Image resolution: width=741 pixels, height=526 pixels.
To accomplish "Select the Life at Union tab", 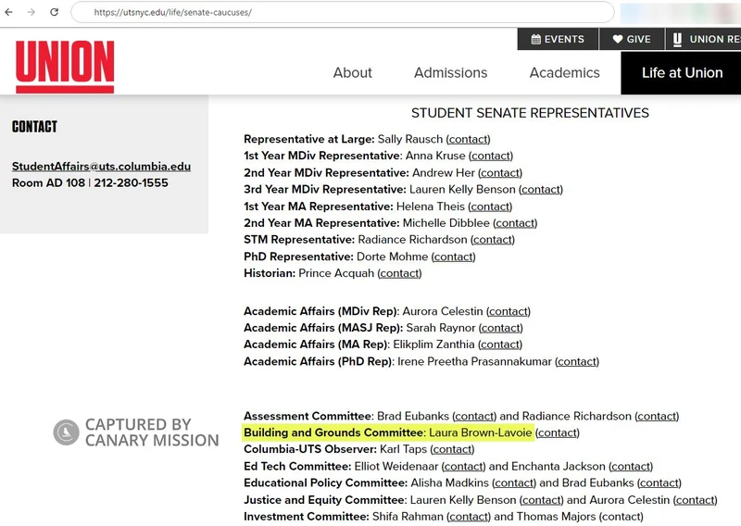I will tap(682, 72).
